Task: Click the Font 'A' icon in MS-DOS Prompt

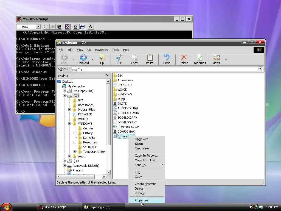Action: coord(91,27)
